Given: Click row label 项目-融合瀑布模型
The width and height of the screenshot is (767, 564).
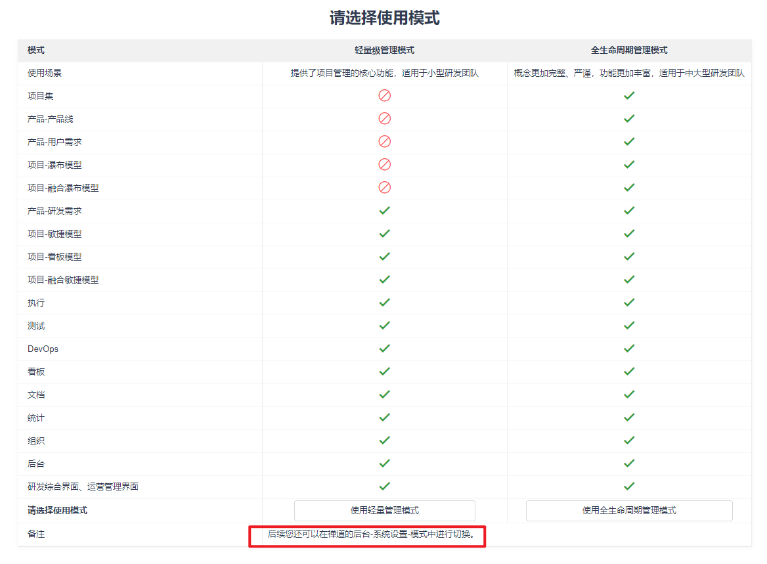Looking at the screenshot, I should coord(63,188).
